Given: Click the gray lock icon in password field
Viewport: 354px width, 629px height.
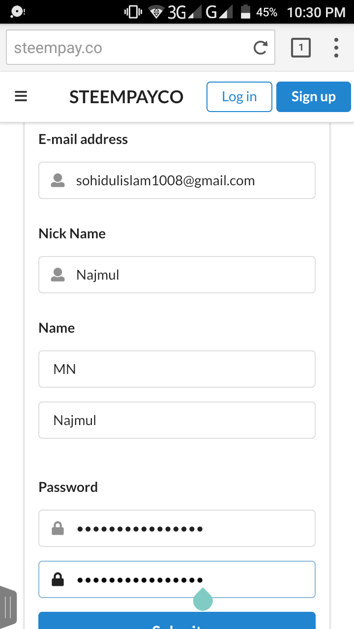Looking at the screenshot, I should 58,529.
